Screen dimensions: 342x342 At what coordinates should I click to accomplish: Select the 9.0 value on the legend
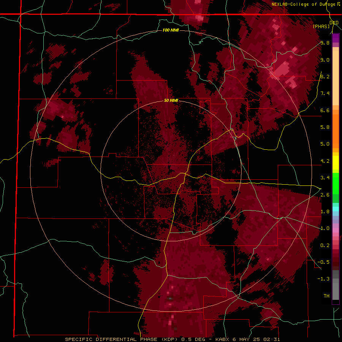[x=325, y=60]
